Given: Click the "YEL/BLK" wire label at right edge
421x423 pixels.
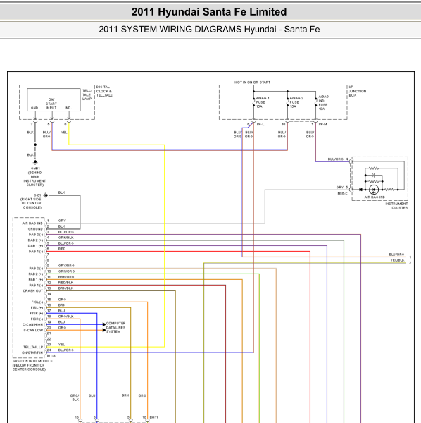Looking at the screenshot, I should 397,260.
